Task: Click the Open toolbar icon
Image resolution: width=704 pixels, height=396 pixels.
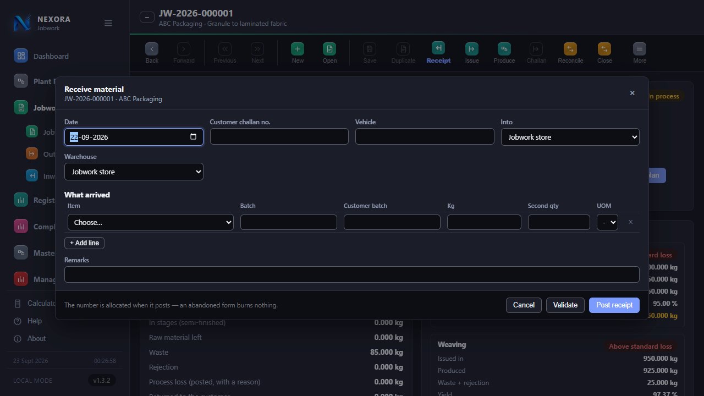Action: point(329,48)
